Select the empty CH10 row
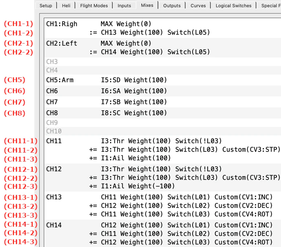 tap(162, 131)
